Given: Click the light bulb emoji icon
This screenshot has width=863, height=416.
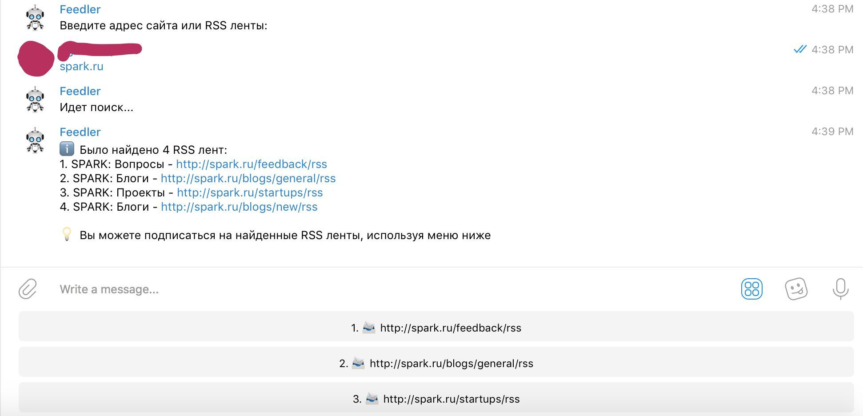Looking at the screenshot, I should coord(67,234).
